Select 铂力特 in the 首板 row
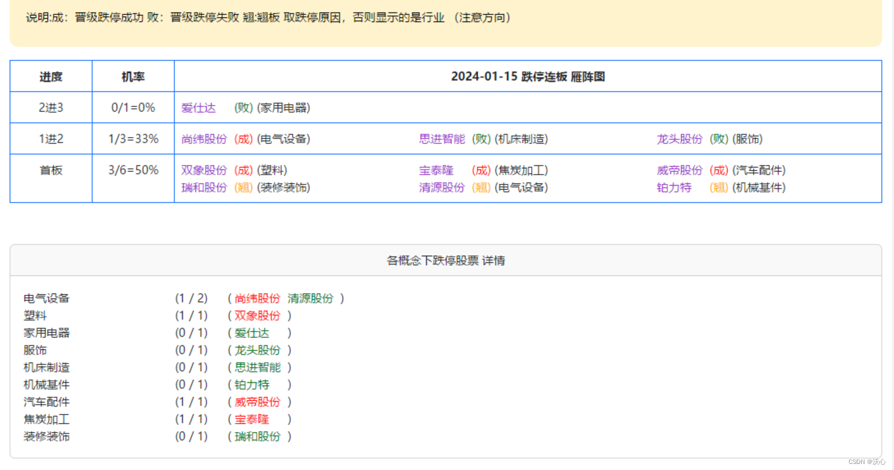 (674, 187)
